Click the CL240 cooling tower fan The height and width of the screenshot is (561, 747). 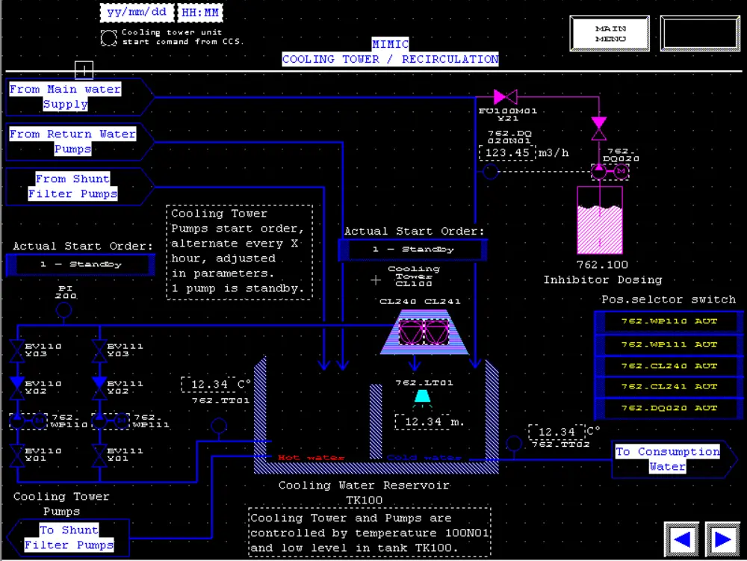(x=411, y=332)
